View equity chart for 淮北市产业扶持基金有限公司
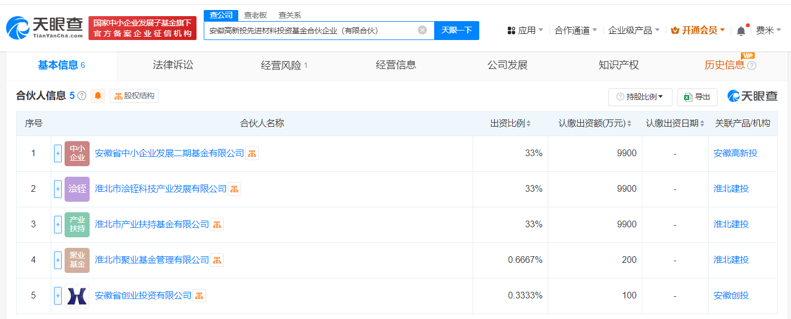791x319 pixels. click(217, 225)
